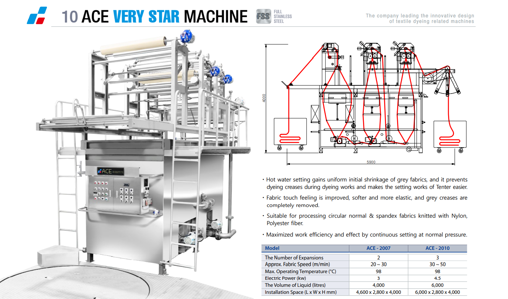
Task: Select the bullet about circular normal & spandex fabrics
Action: (x=365, y=219)
